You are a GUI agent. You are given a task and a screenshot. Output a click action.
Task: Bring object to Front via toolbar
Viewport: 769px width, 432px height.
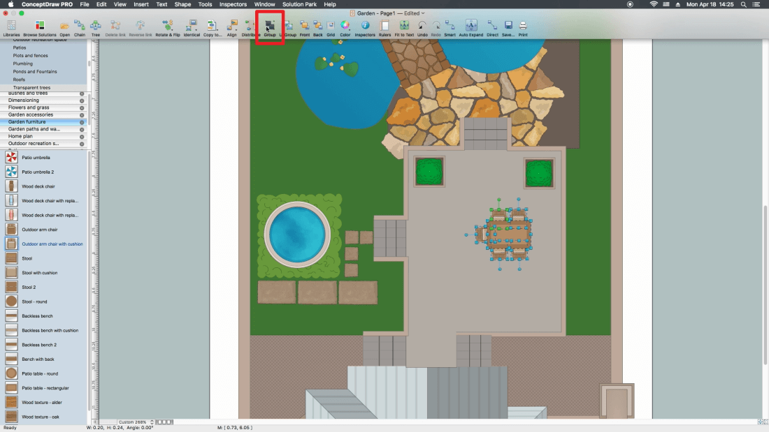pyautogui.click(x=305, y=28)
